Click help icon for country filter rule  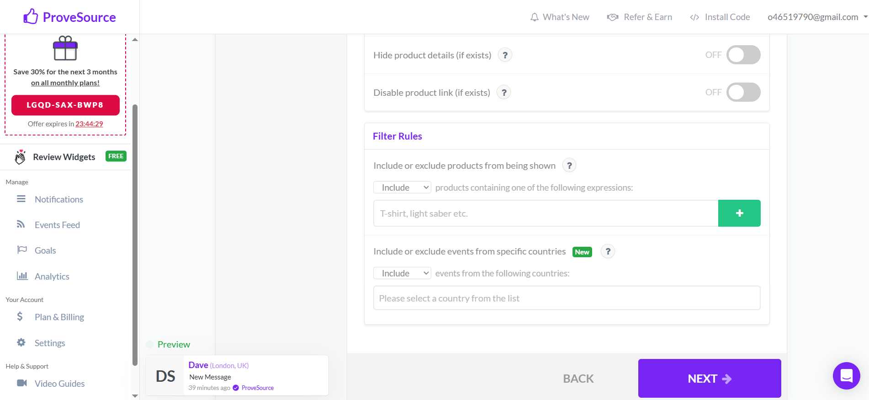click(608, 251)
